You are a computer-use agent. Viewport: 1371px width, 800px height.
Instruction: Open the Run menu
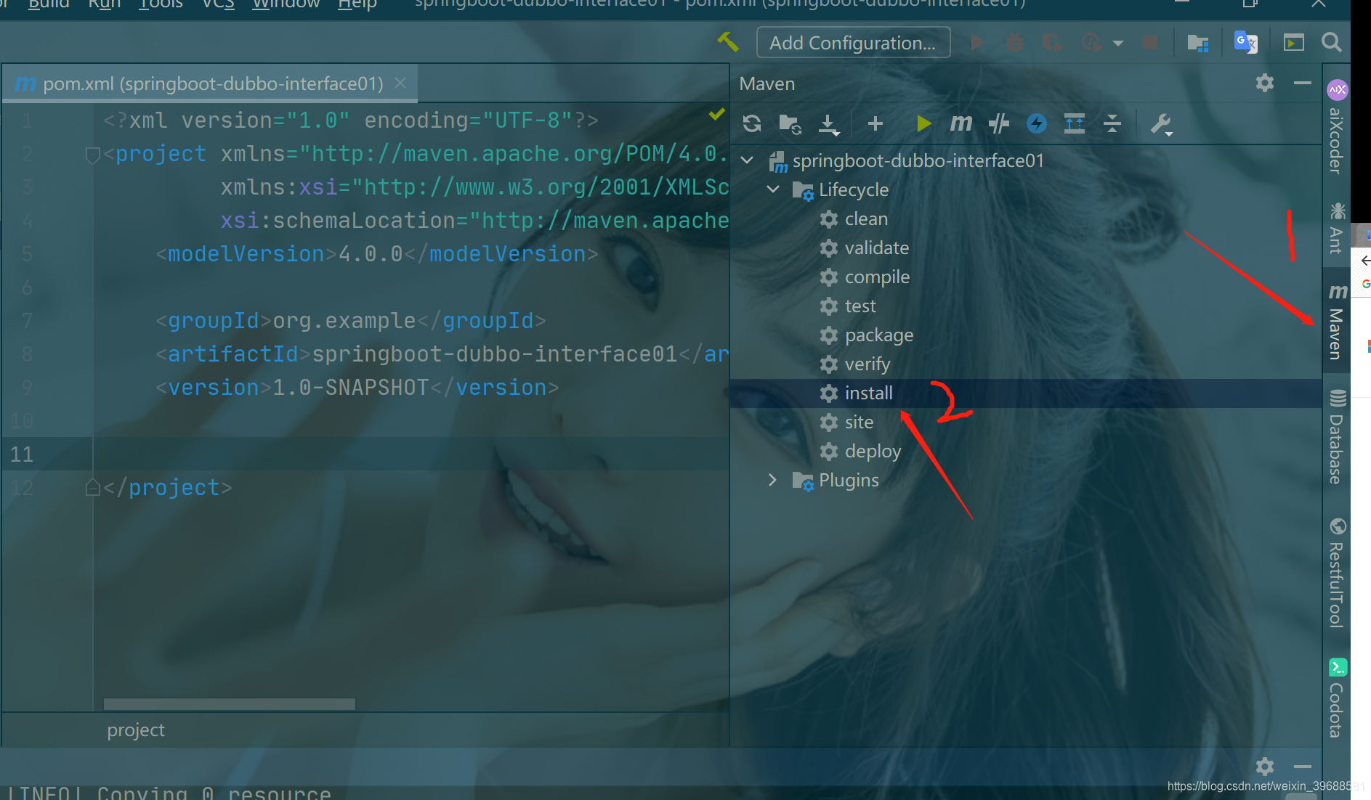coord(105,4)
